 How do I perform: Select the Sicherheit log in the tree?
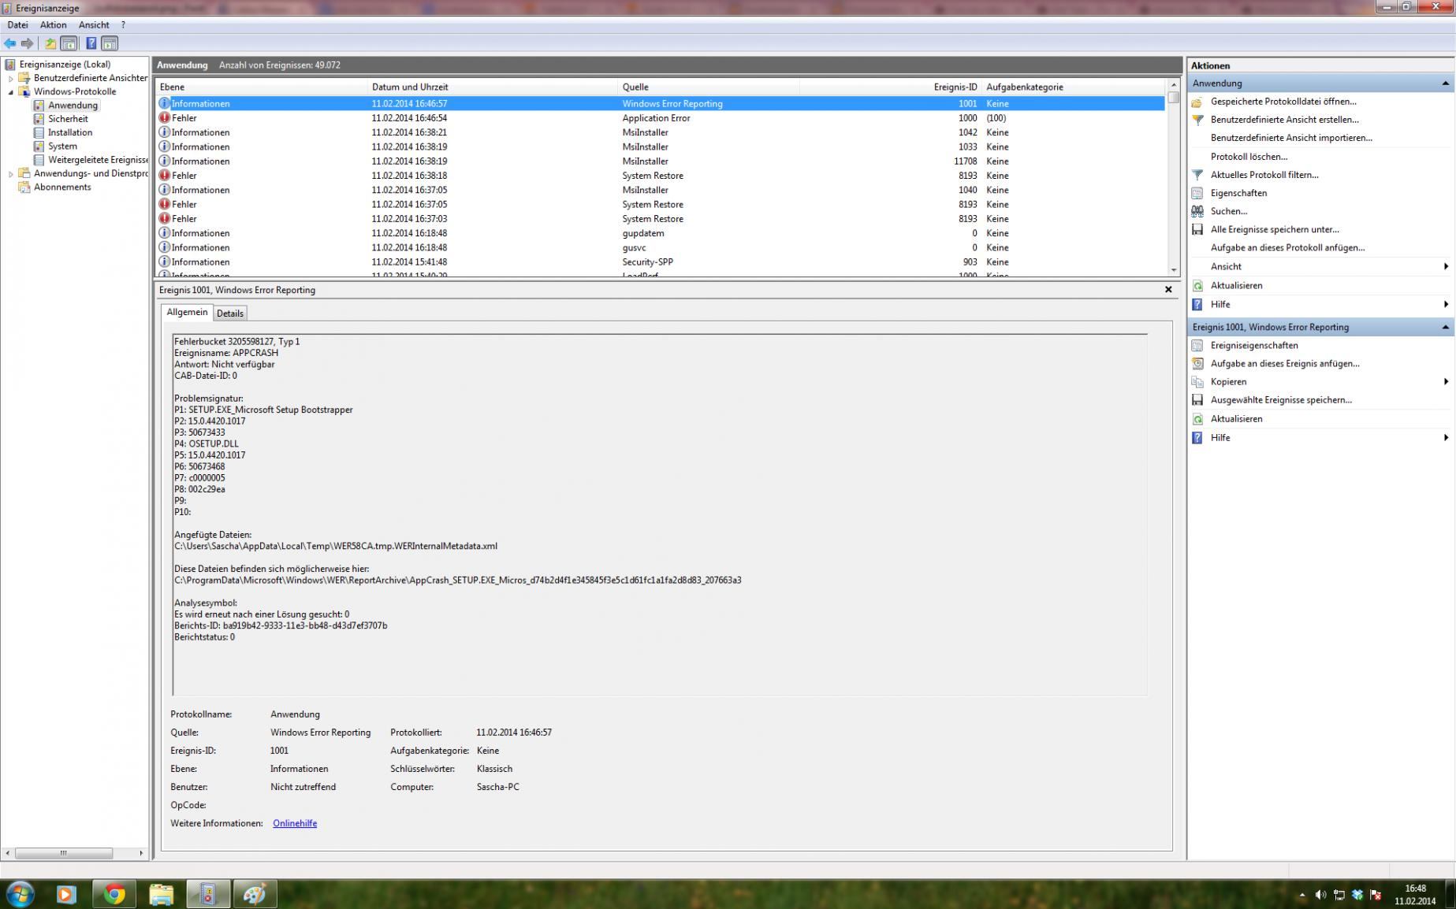click(68, 119)
